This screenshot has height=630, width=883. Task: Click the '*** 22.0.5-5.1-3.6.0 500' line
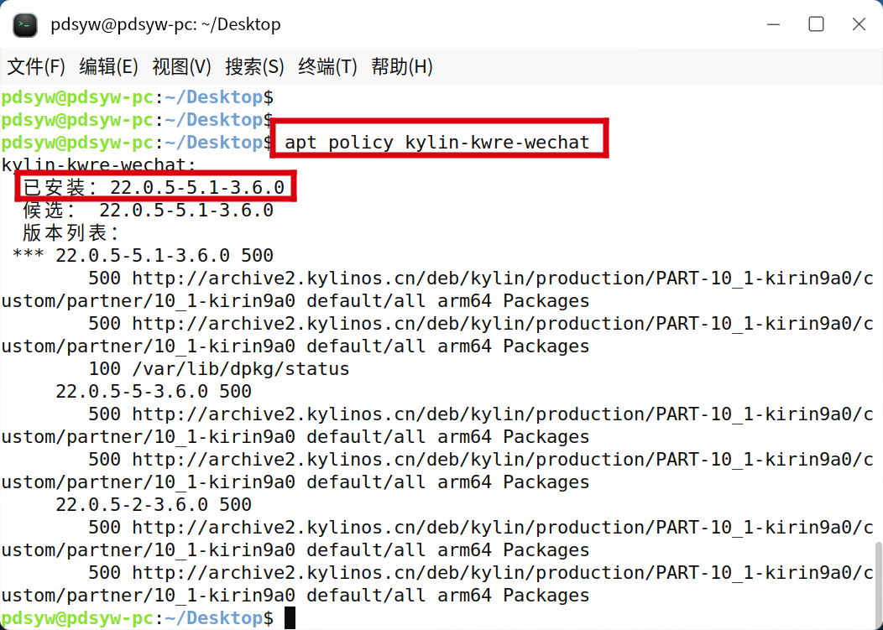(143, 256)
